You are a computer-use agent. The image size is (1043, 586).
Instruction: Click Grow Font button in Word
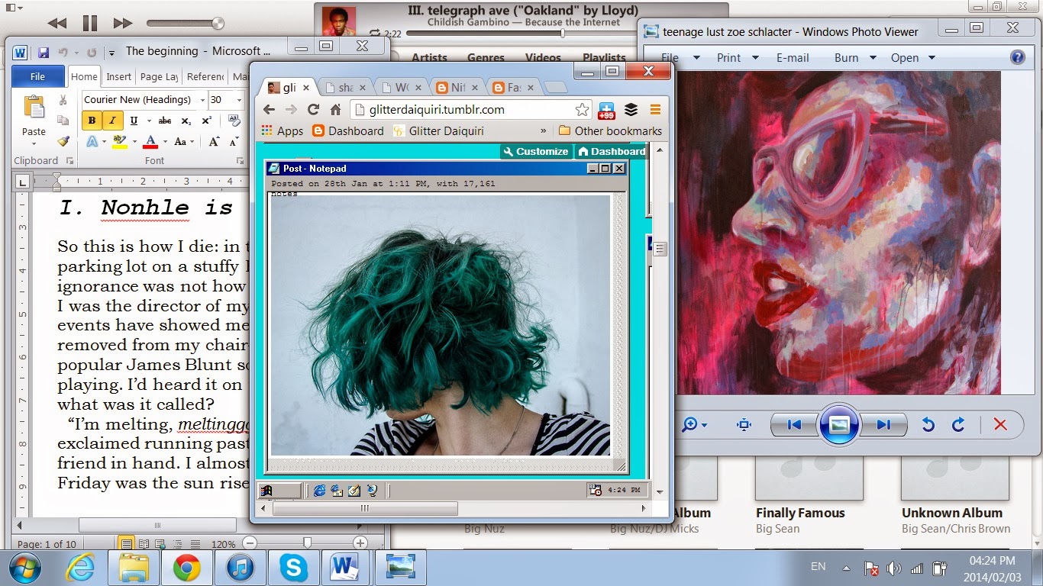click(214, 141)
